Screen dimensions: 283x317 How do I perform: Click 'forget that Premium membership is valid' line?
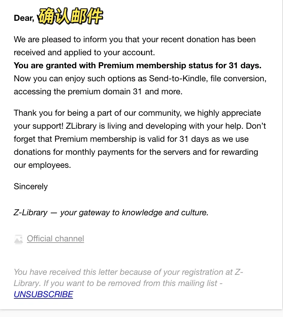pyautogui.click(x=131, y=139)
